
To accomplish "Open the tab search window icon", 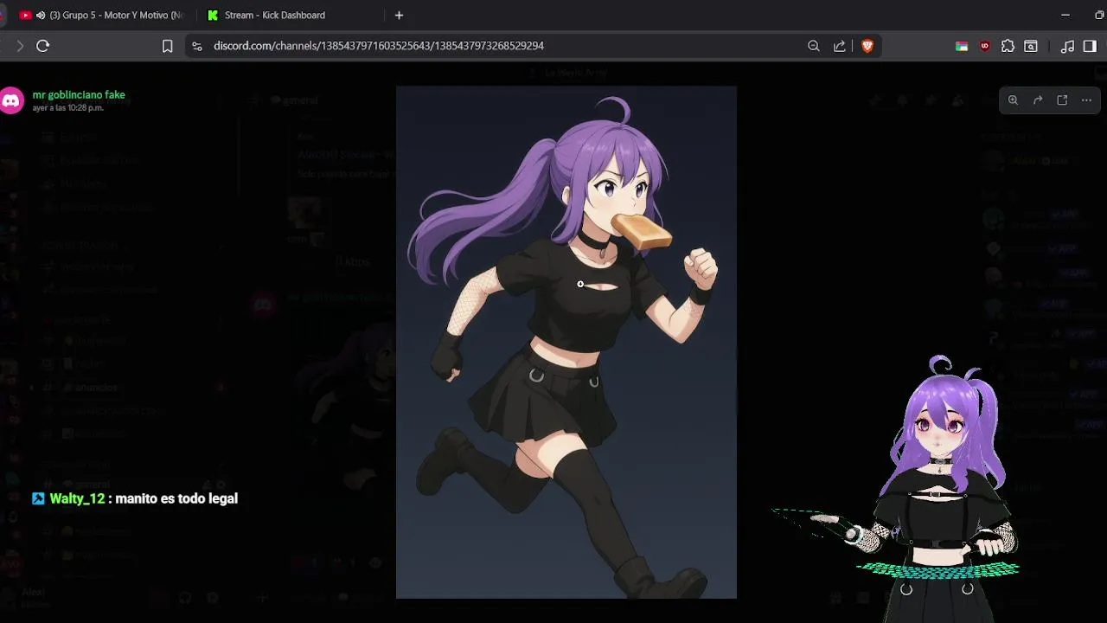I will point(1031,46).
